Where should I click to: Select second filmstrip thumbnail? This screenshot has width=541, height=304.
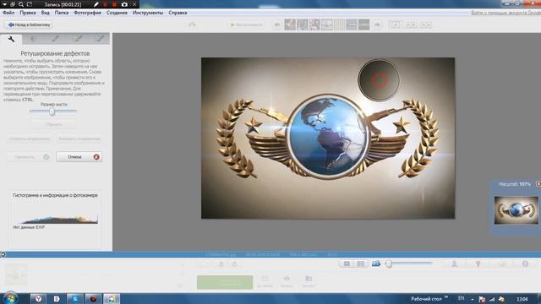(303, 24)
